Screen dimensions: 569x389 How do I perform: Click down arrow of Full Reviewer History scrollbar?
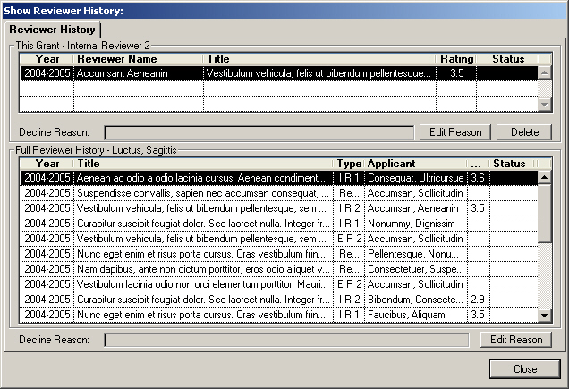point(544,315)
